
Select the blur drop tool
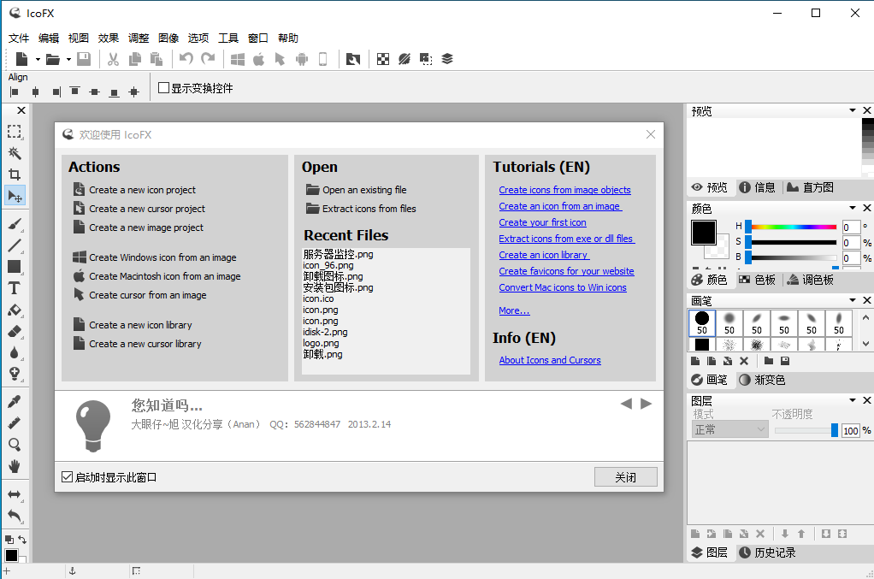point(15,352)
